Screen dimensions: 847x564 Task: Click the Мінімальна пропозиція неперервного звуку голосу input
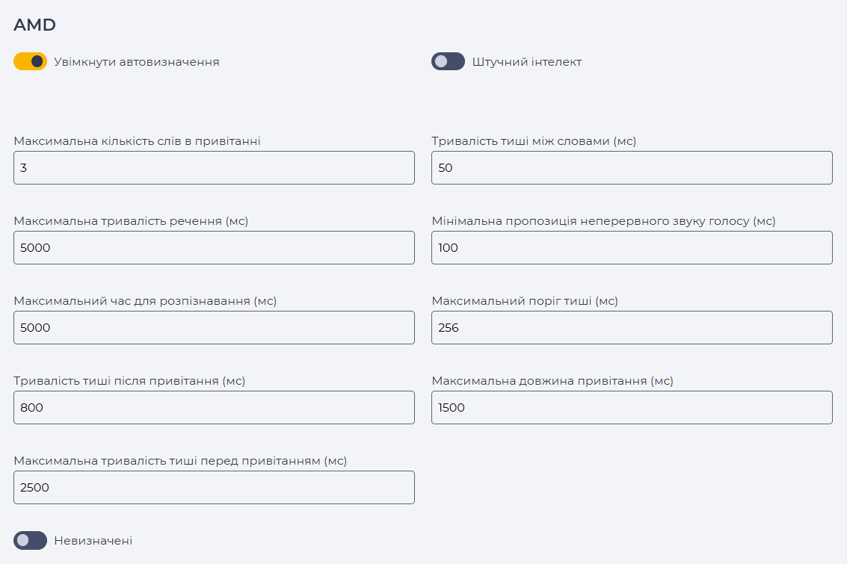632,248
